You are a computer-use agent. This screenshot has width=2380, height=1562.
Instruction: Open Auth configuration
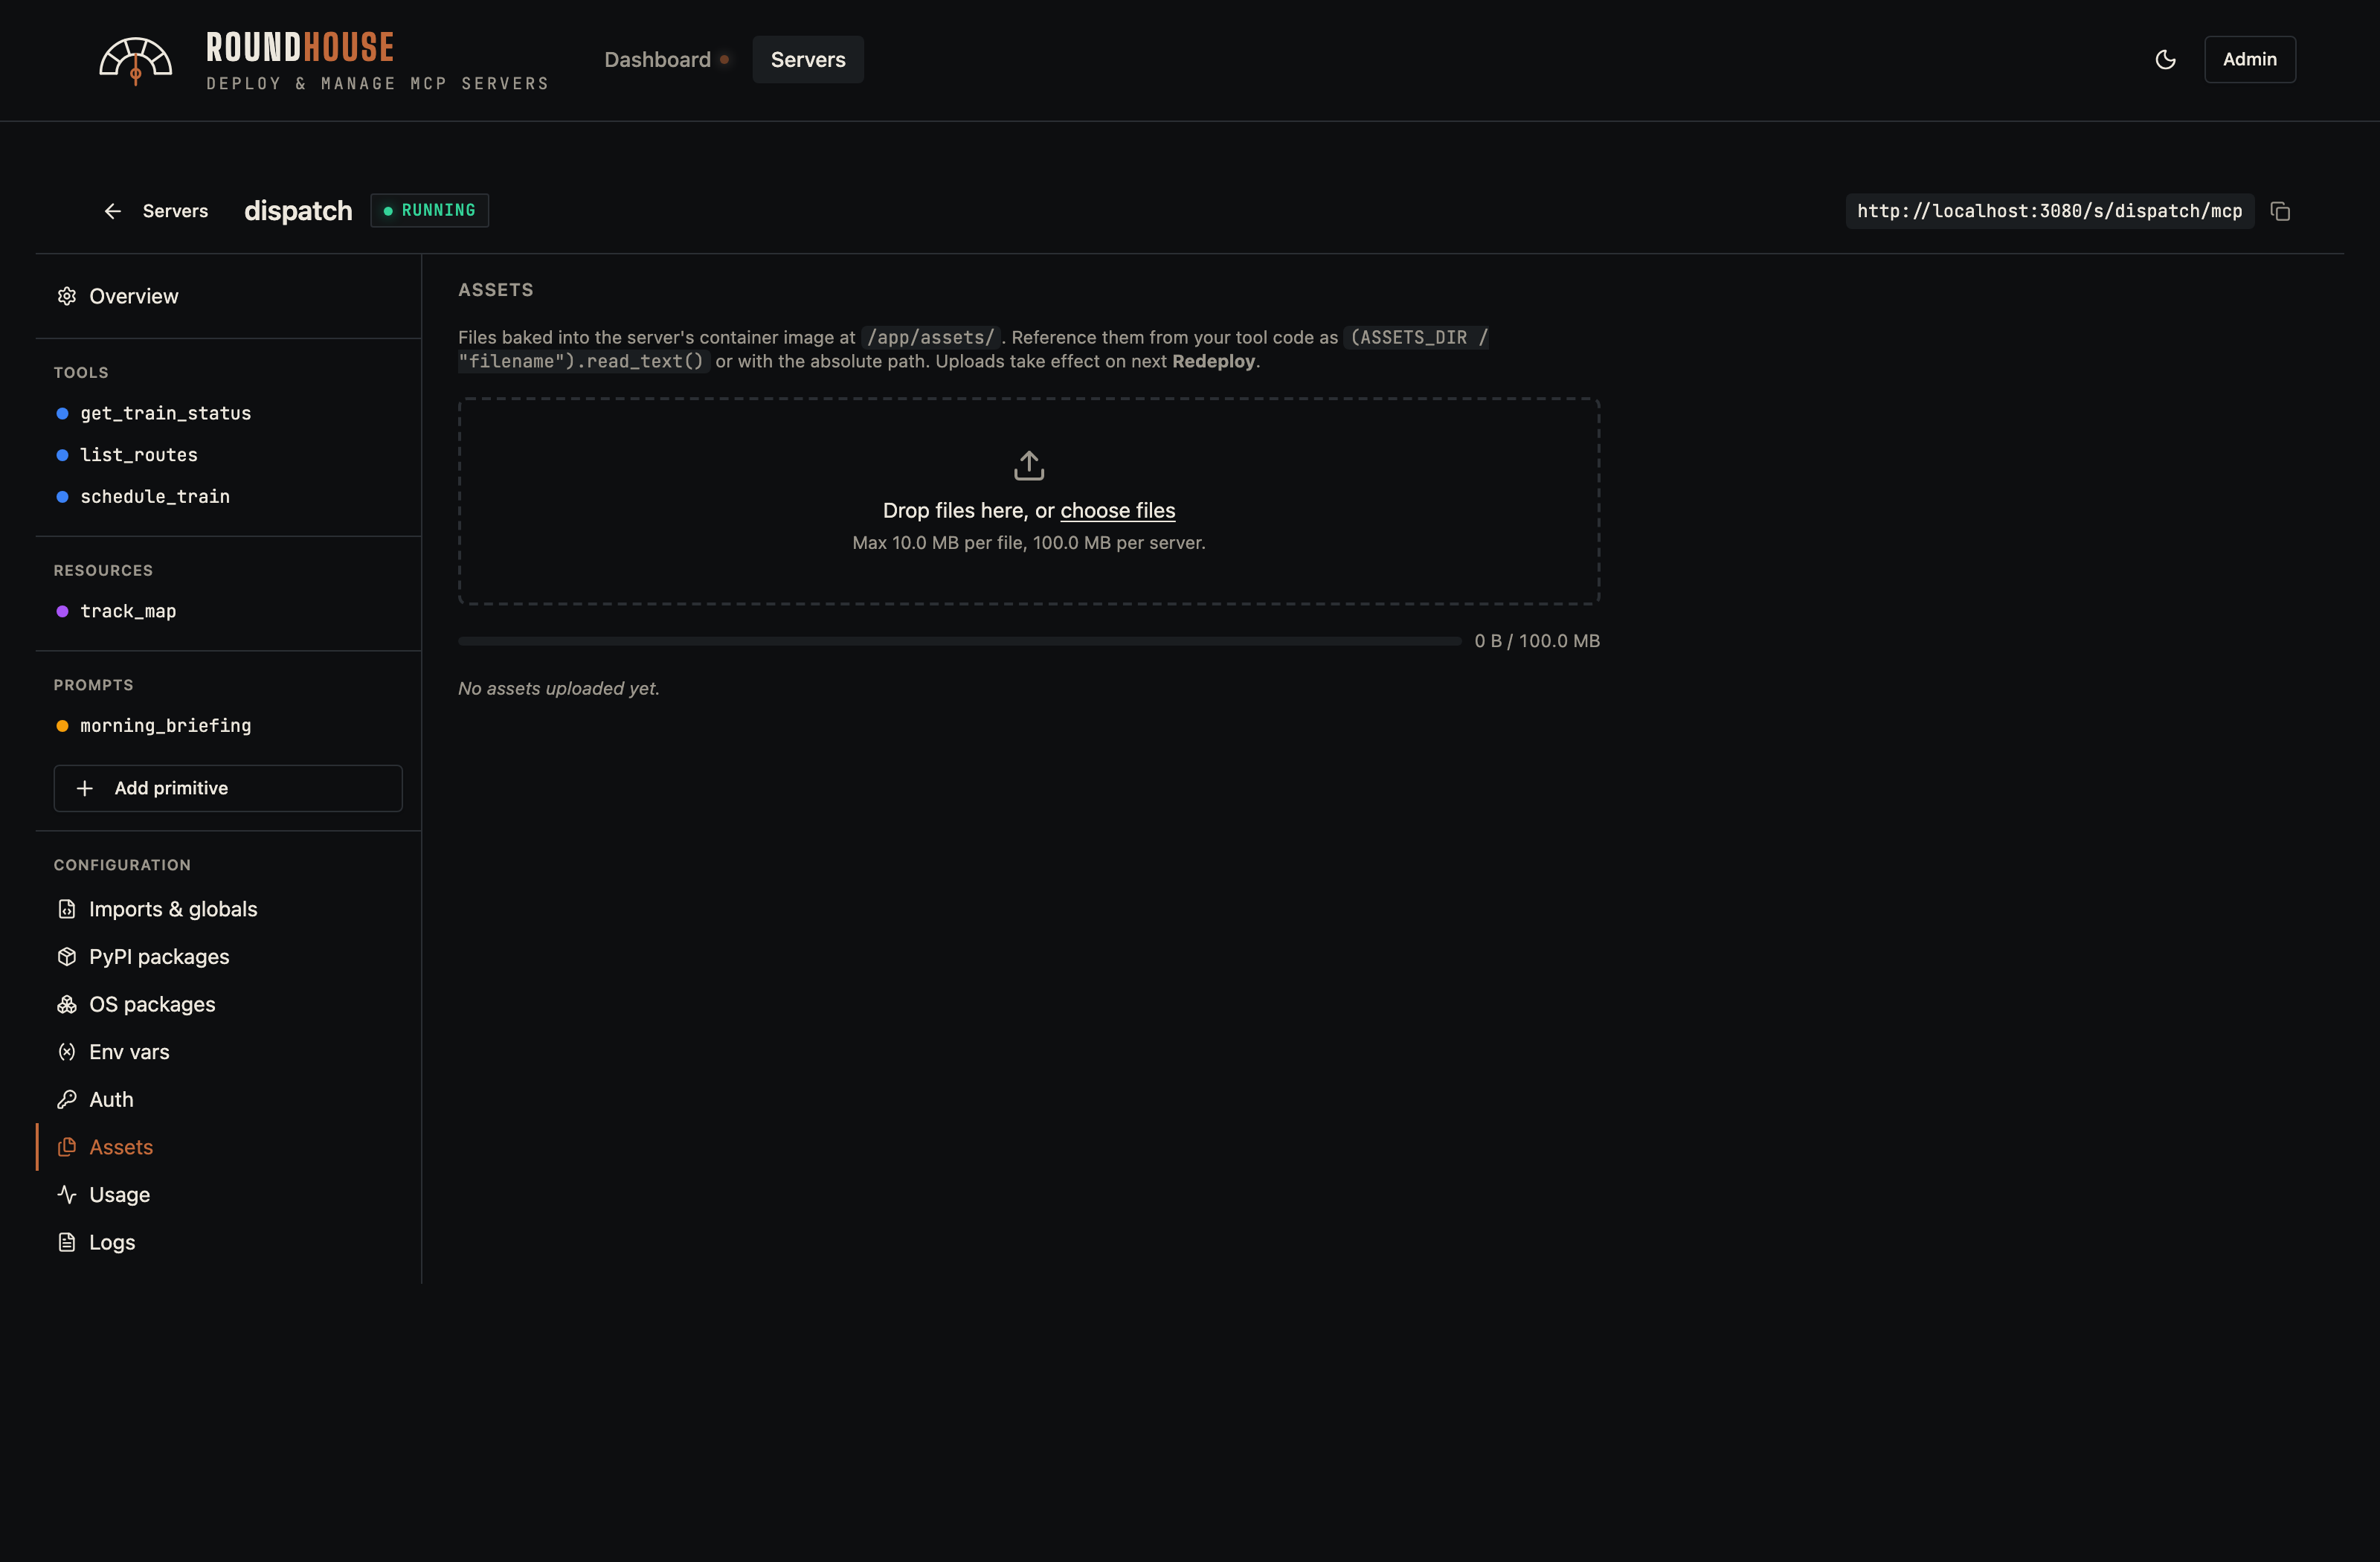(x=228, y=1099)
